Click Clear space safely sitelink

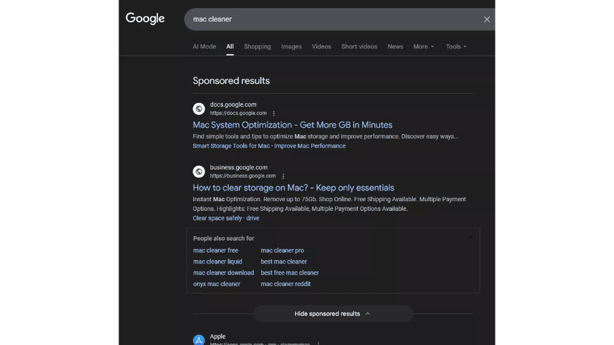217,218
